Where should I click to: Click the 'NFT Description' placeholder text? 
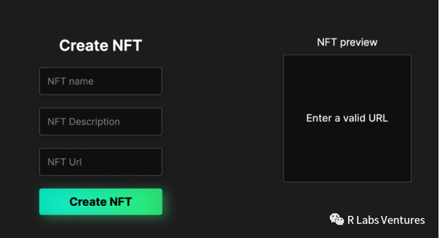tap(83, 122)
